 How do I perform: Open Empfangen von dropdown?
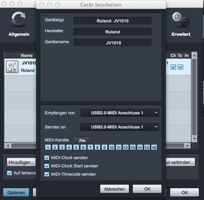click(120, 113)
